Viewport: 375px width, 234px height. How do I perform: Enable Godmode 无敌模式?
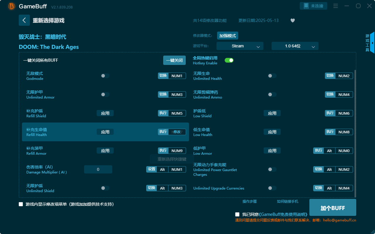click(105, 75)
